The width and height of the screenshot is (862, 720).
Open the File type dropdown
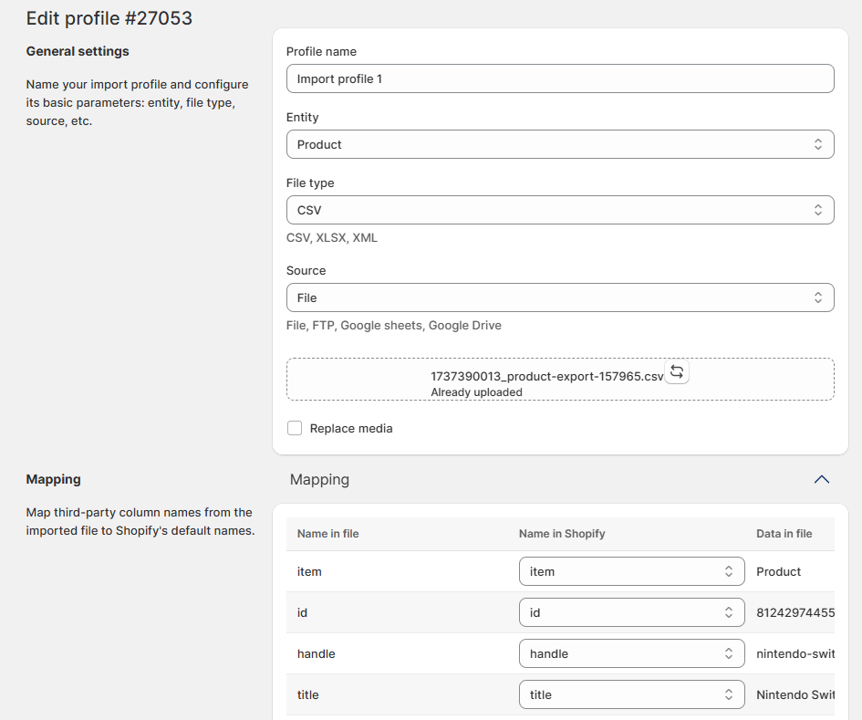[560, 210]
